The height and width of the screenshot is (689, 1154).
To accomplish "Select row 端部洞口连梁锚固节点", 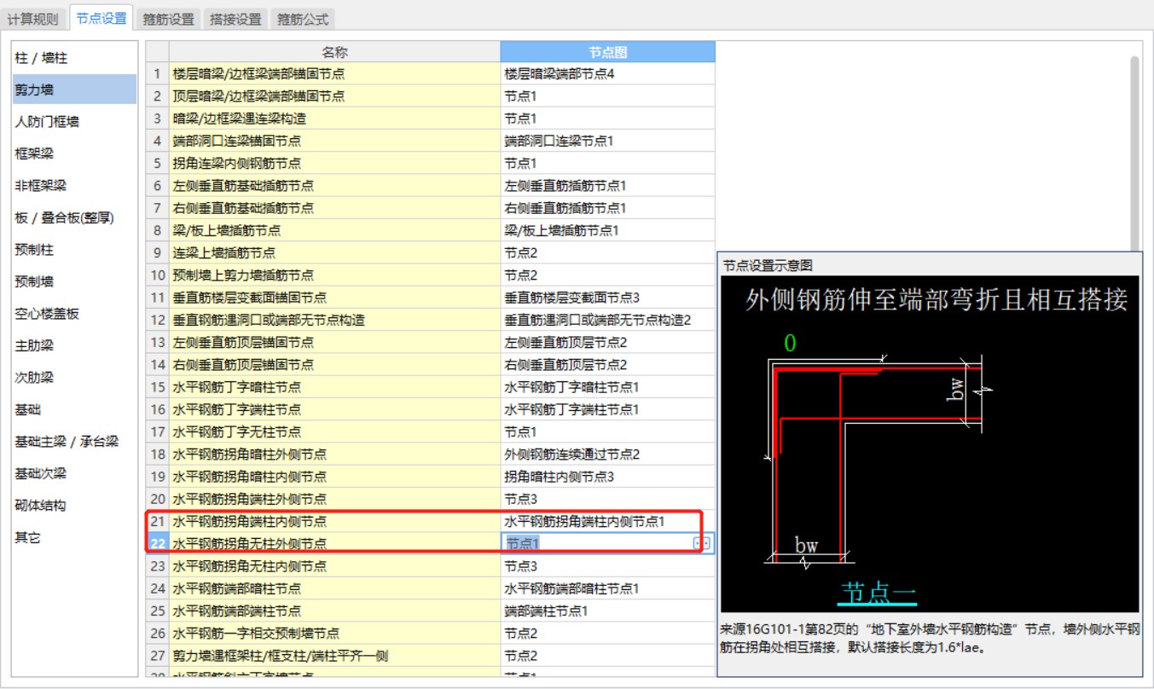I will [334, 141].
